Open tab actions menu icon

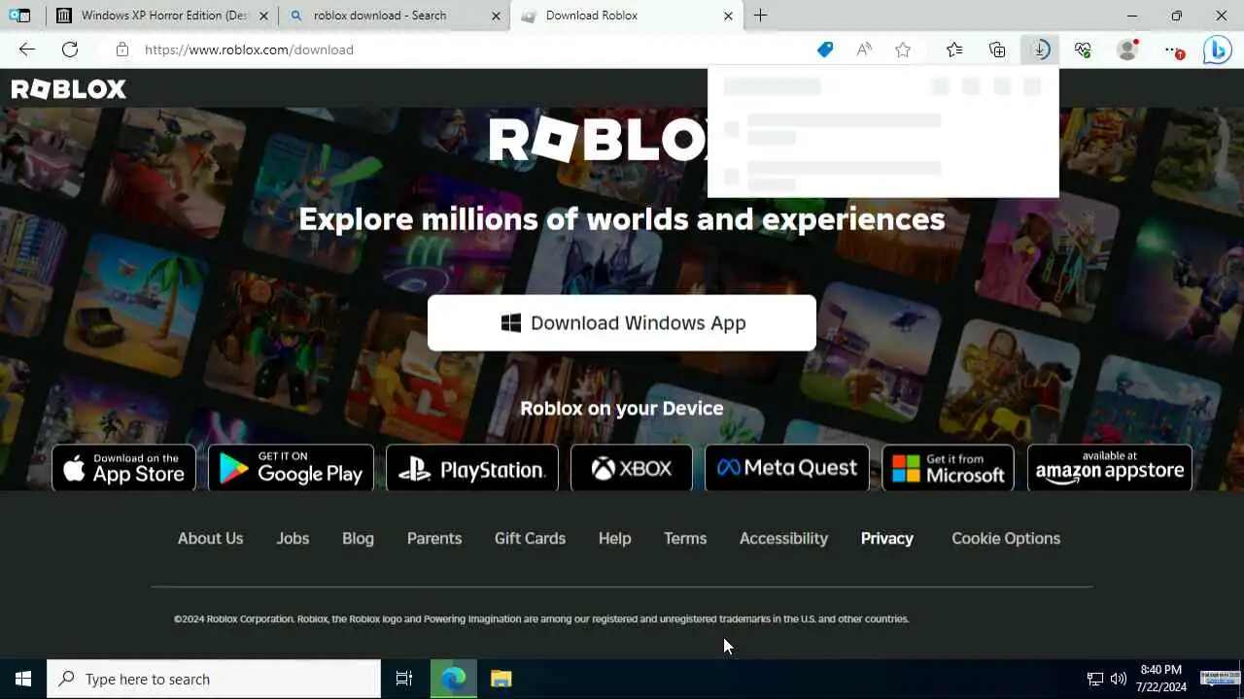[19, 16]
